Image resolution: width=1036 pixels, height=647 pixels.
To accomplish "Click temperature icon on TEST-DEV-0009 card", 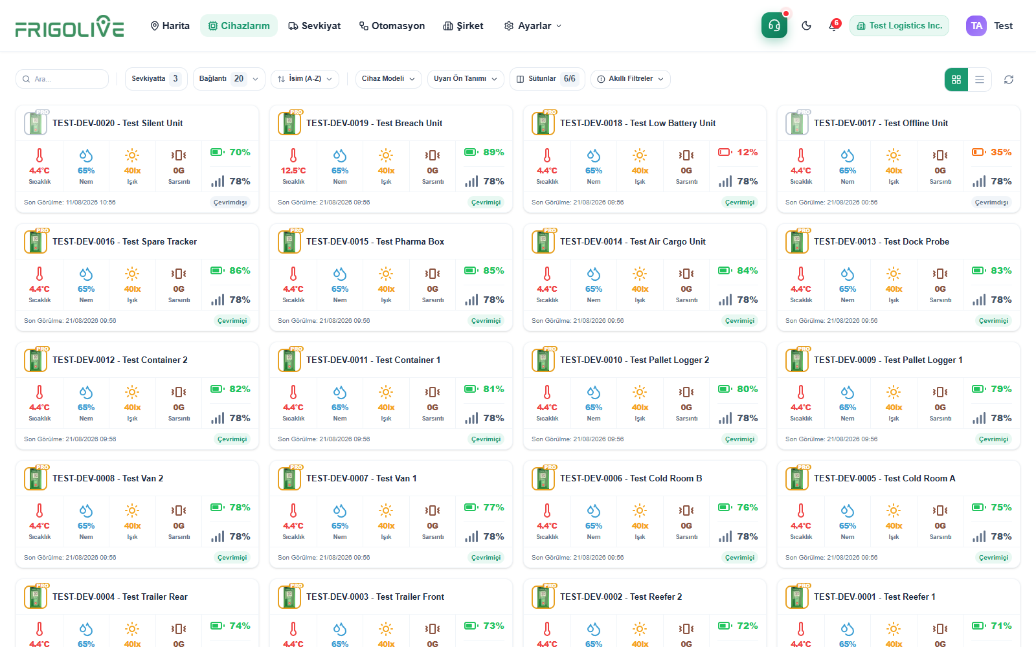I will 801,392.
